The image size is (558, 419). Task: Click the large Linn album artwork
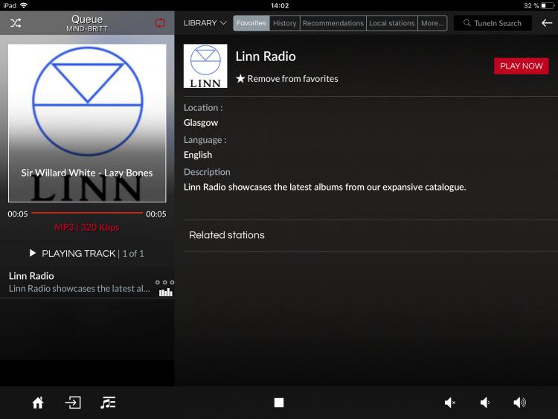(87, 123)
